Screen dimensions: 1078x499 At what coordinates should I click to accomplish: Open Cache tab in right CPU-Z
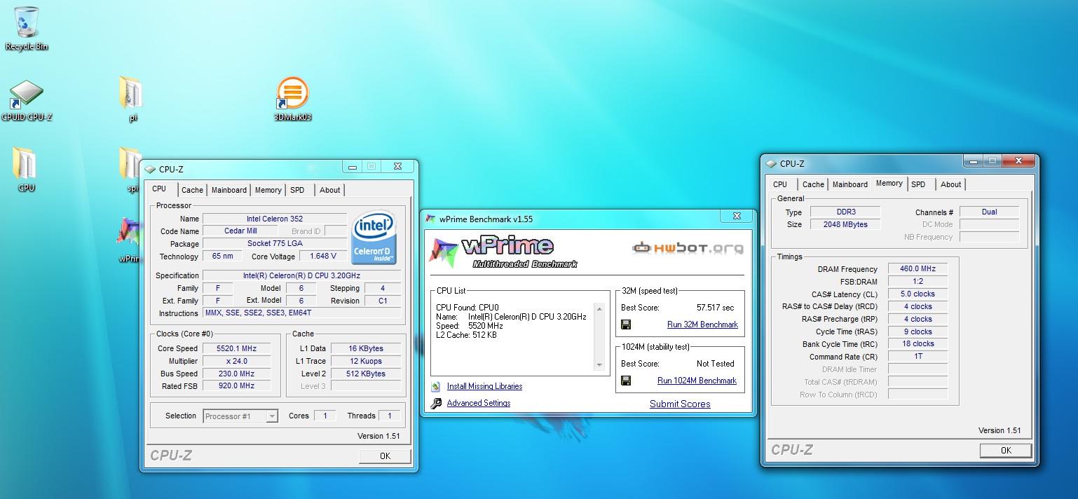[x=813, y=184]
